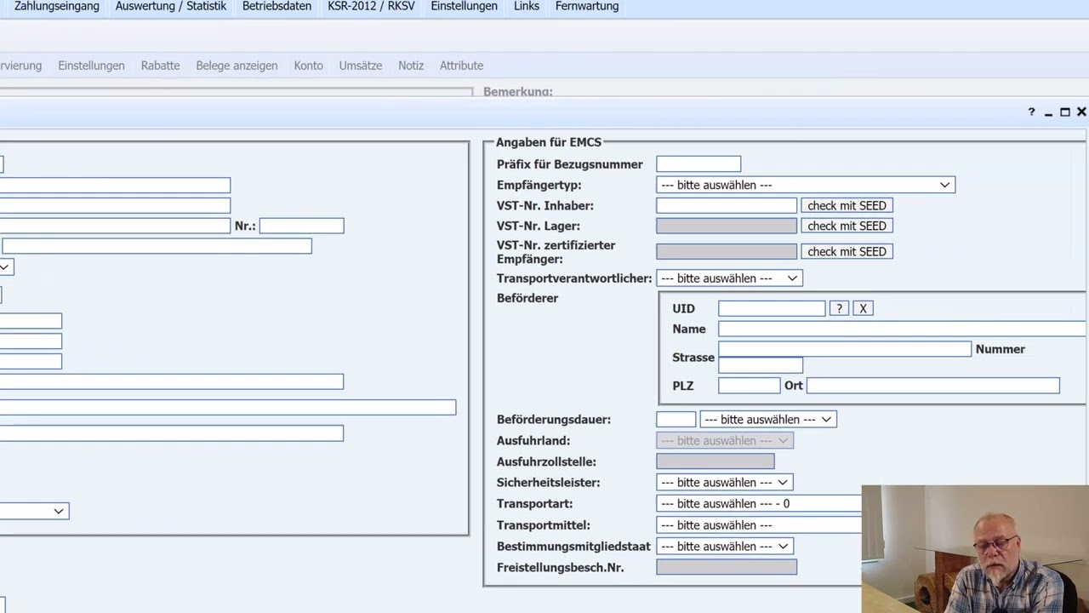
Task: Minimize the dialog window
Action: 1048,112
